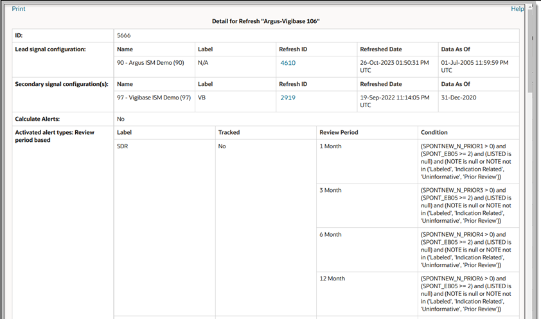Click the lead configuration 'Data As Of' header
541x319 pixels.
[x=456, y=49]
